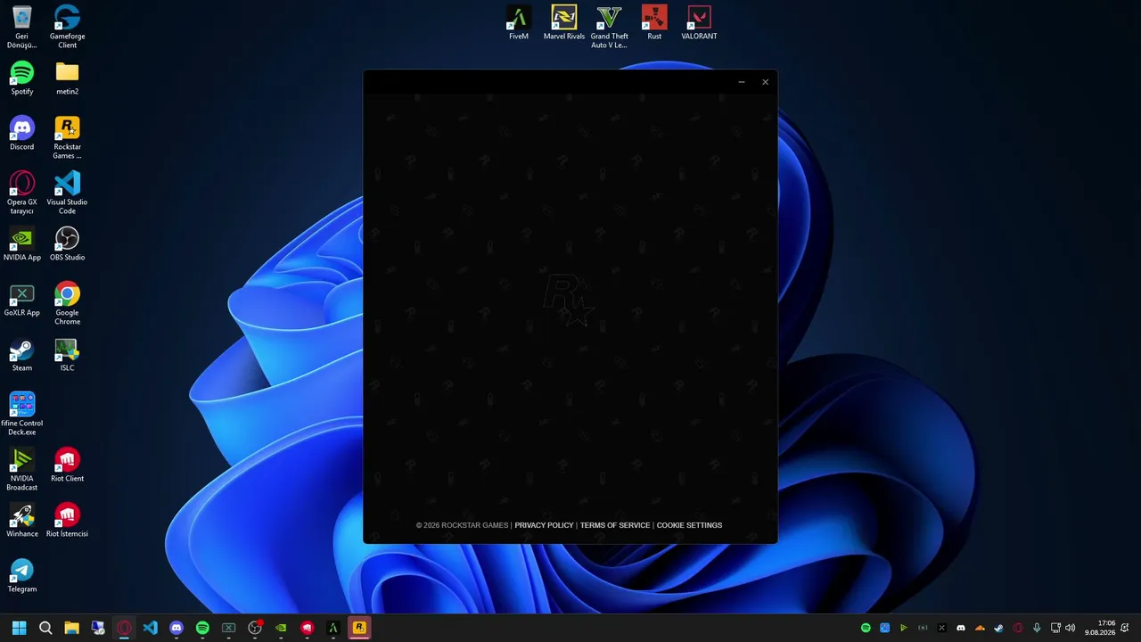Viewport: 1141px width, 642px height.
Task: Open Steam from the system tray
Action: click(x=998, y=628)
